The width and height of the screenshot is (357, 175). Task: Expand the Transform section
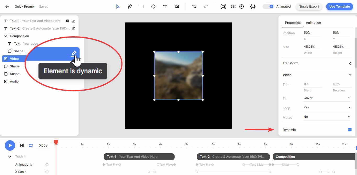tap(350, 63)
